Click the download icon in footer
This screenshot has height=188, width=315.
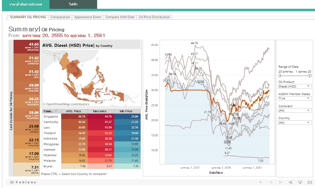coord(300,182)
